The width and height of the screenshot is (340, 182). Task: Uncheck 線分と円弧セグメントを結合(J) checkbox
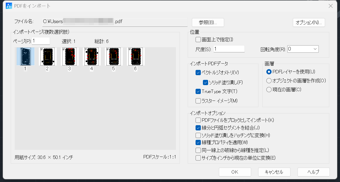(198, 128)
